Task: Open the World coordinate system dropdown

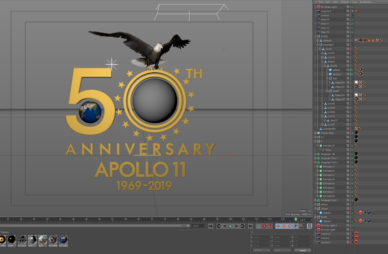Action: click(x=261, y=250)
